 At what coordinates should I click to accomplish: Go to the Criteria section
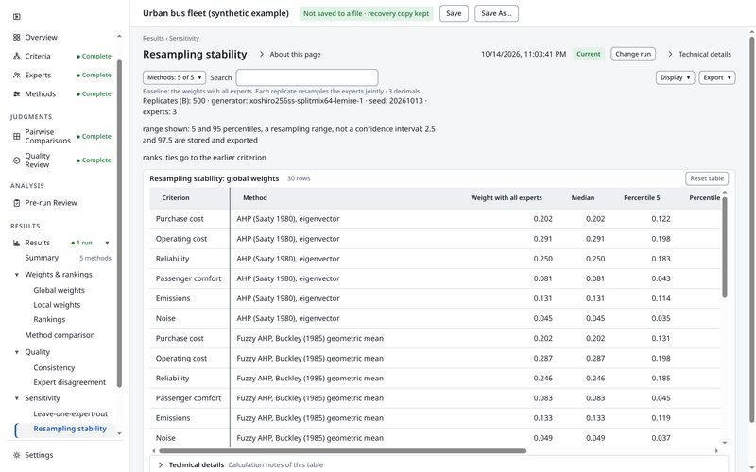[38, 57]
